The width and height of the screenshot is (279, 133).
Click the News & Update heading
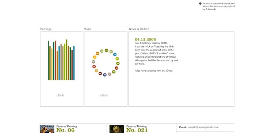click(x=139, y=29)
